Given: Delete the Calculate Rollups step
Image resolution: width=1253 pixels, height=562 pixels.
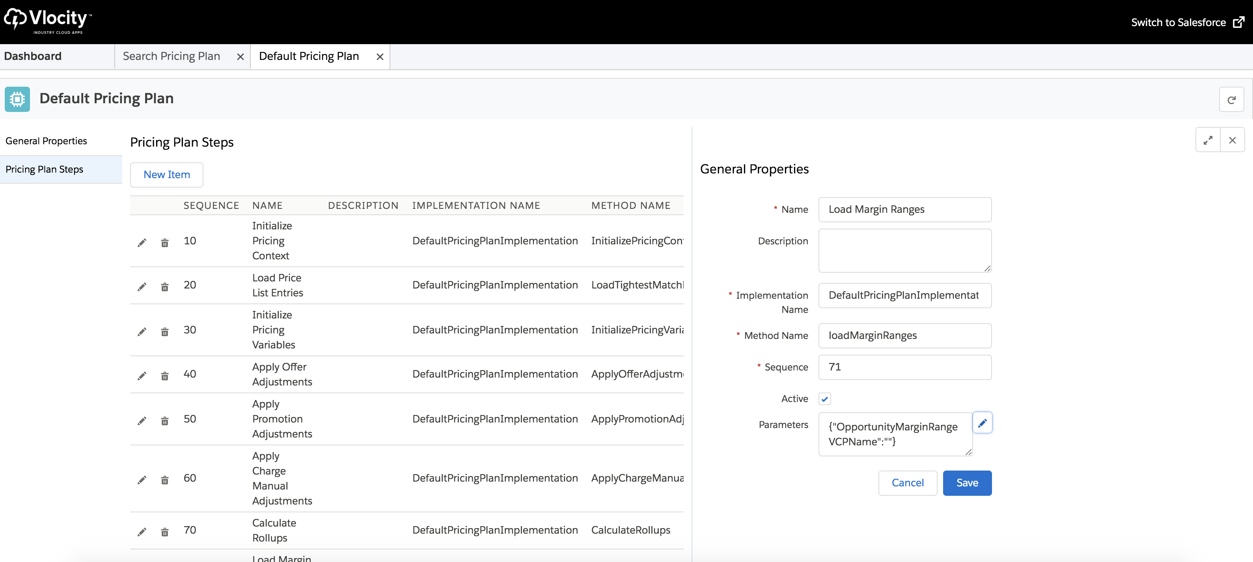Looking at the screenshot, I should (x=165, y=532).
